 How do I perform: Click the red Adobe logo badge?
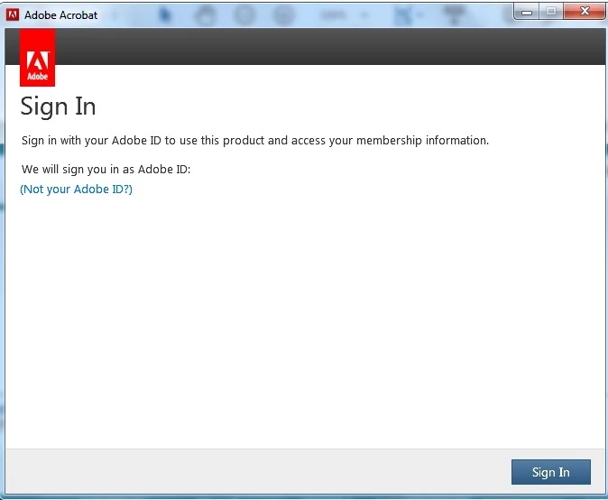pyautogui.click(x=37, y=58)
